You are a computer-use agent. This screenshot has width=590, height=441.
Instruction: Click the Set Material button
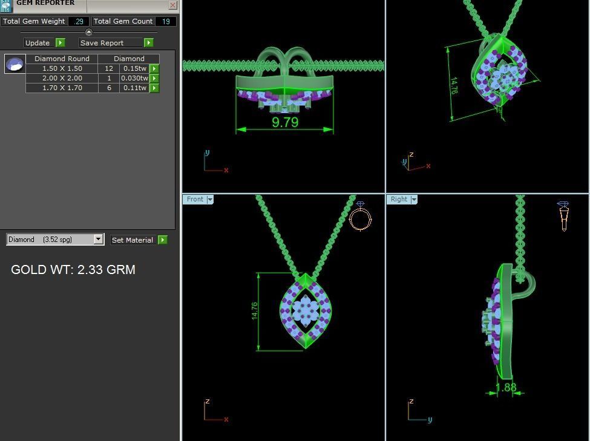coord(133,240)
